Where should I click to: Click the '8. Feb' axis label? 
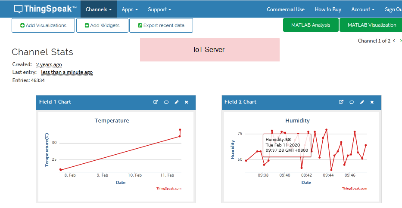pos(70,175)
